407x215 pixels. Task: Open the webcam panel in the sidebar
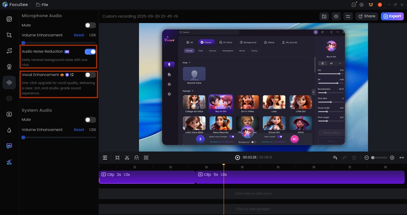tap(9, 67)
